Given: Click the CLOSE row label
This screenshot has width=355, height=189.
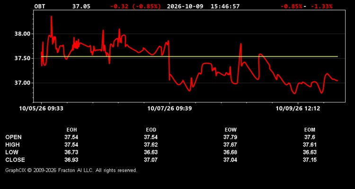Looking at the screenshot, I should click(x=15, y=160).
